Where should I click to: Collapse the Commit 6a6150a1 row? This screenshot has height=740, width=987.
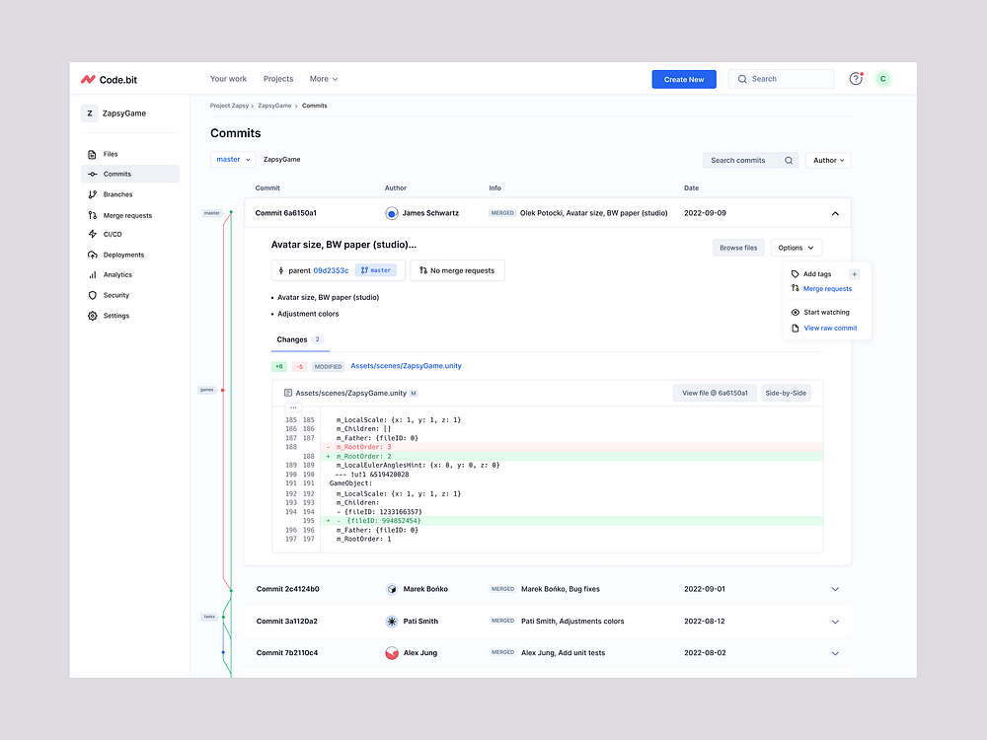(x=835, y=213)
